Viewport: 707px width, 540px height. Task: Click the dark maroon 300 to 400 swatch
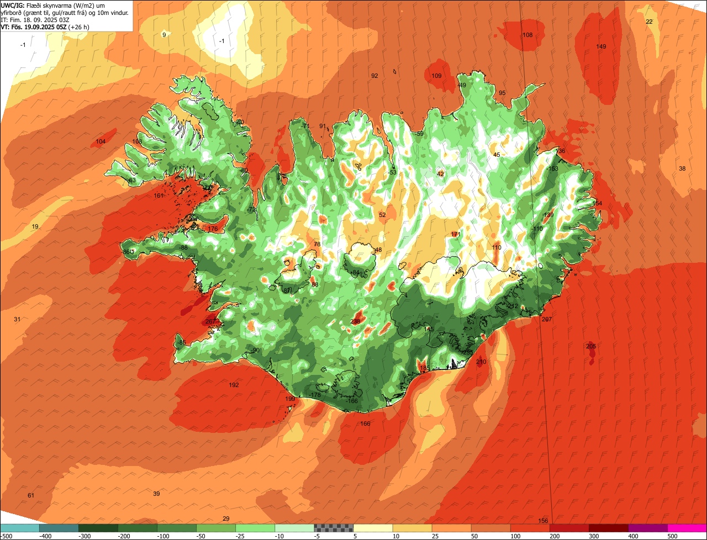coord(608,528)
